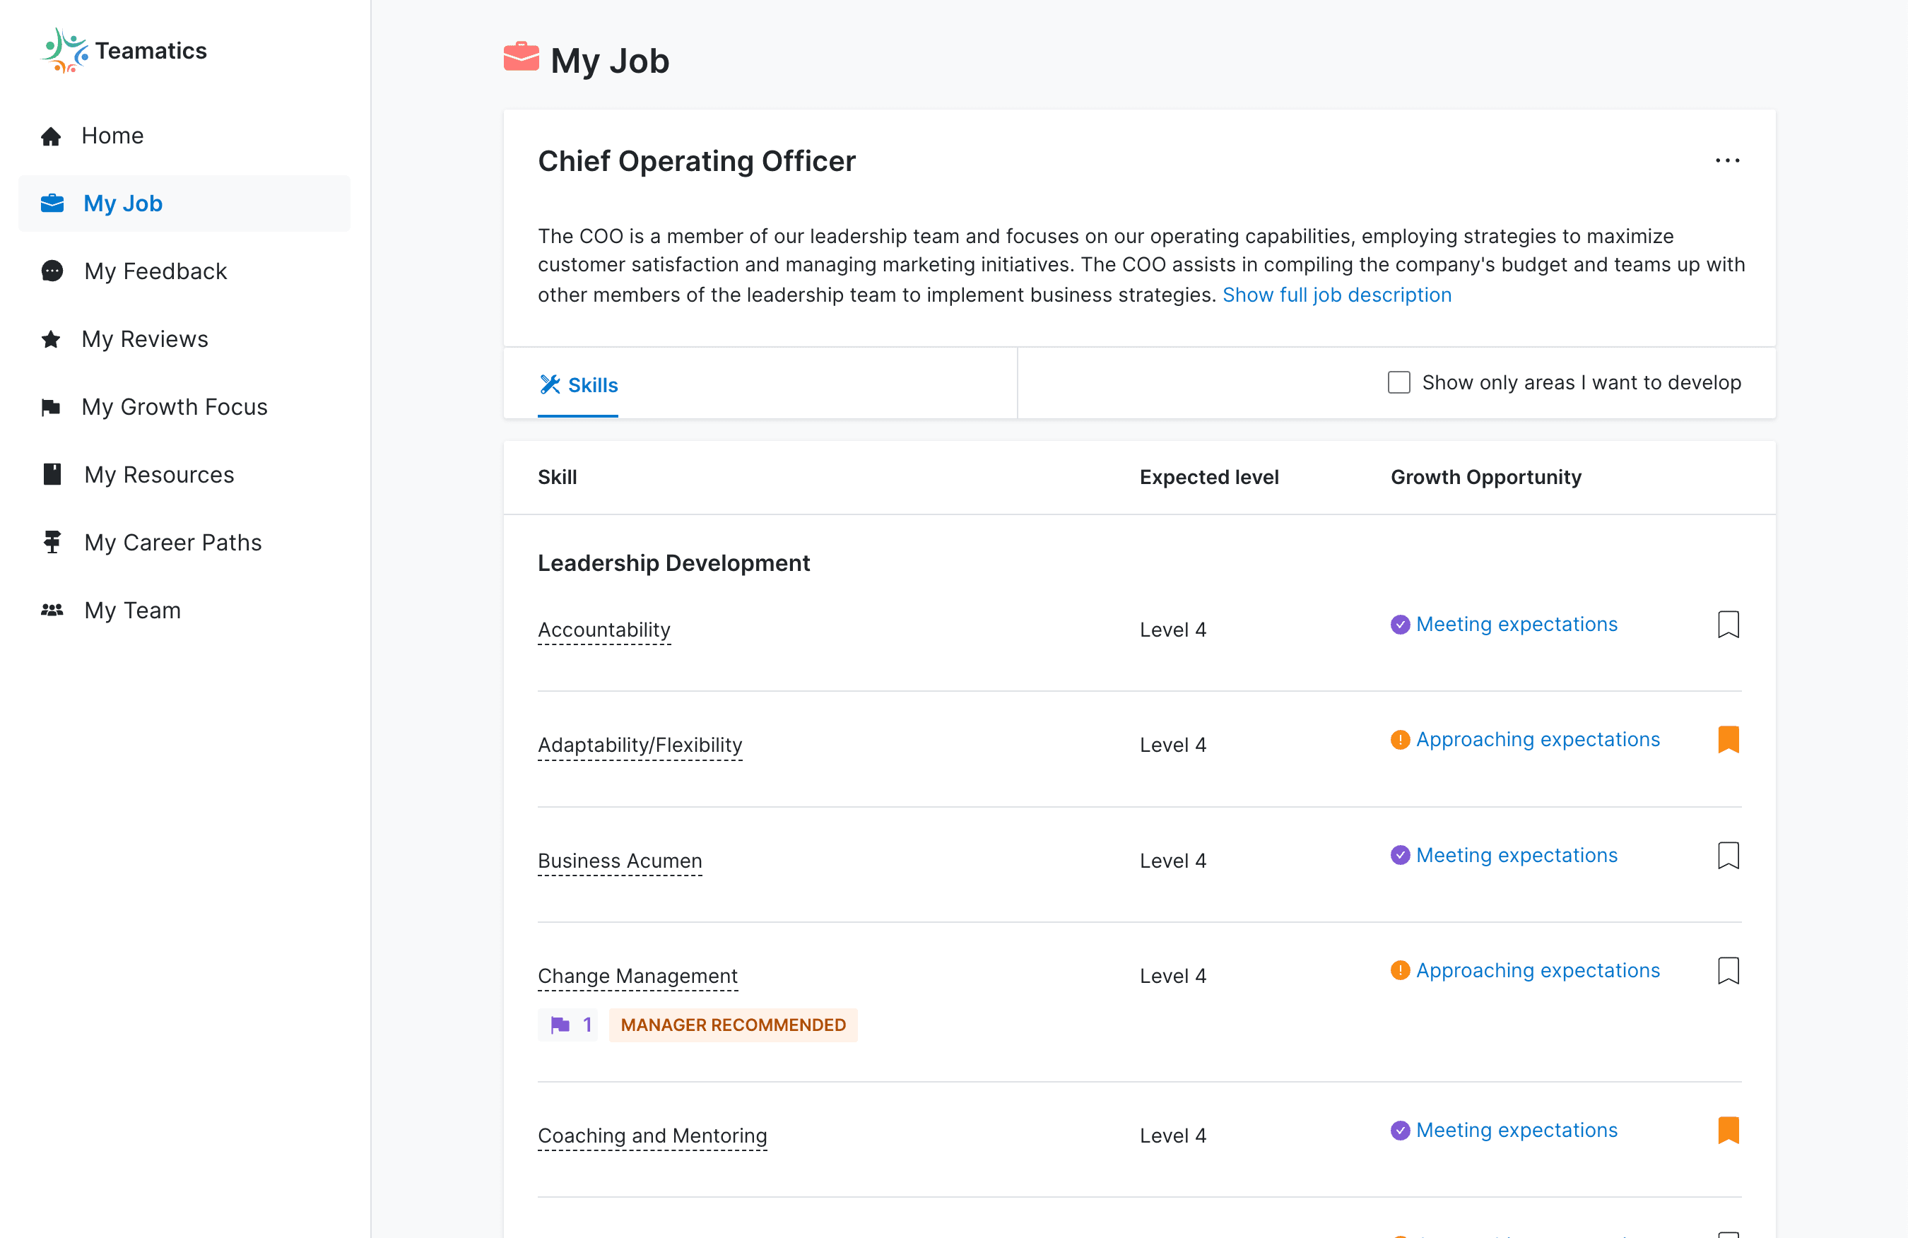Click the My Resources book icon
Image resolution: width=1908 pixels, height=1238 pixels.
[52, 475]
